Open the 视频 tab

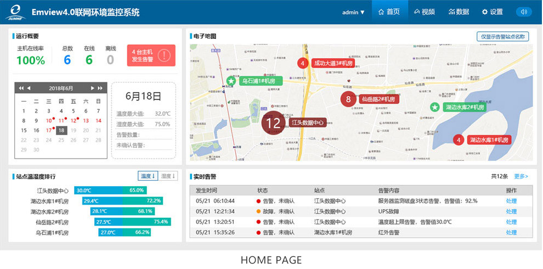(x=424, y=12)
